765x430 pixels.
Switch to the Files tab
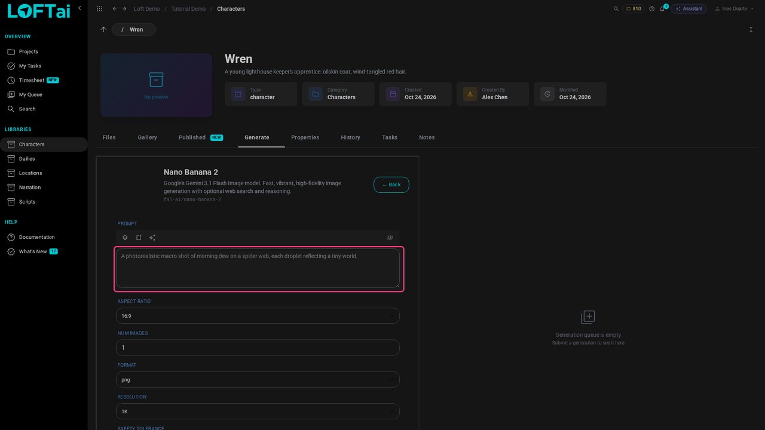coord(109,137)
